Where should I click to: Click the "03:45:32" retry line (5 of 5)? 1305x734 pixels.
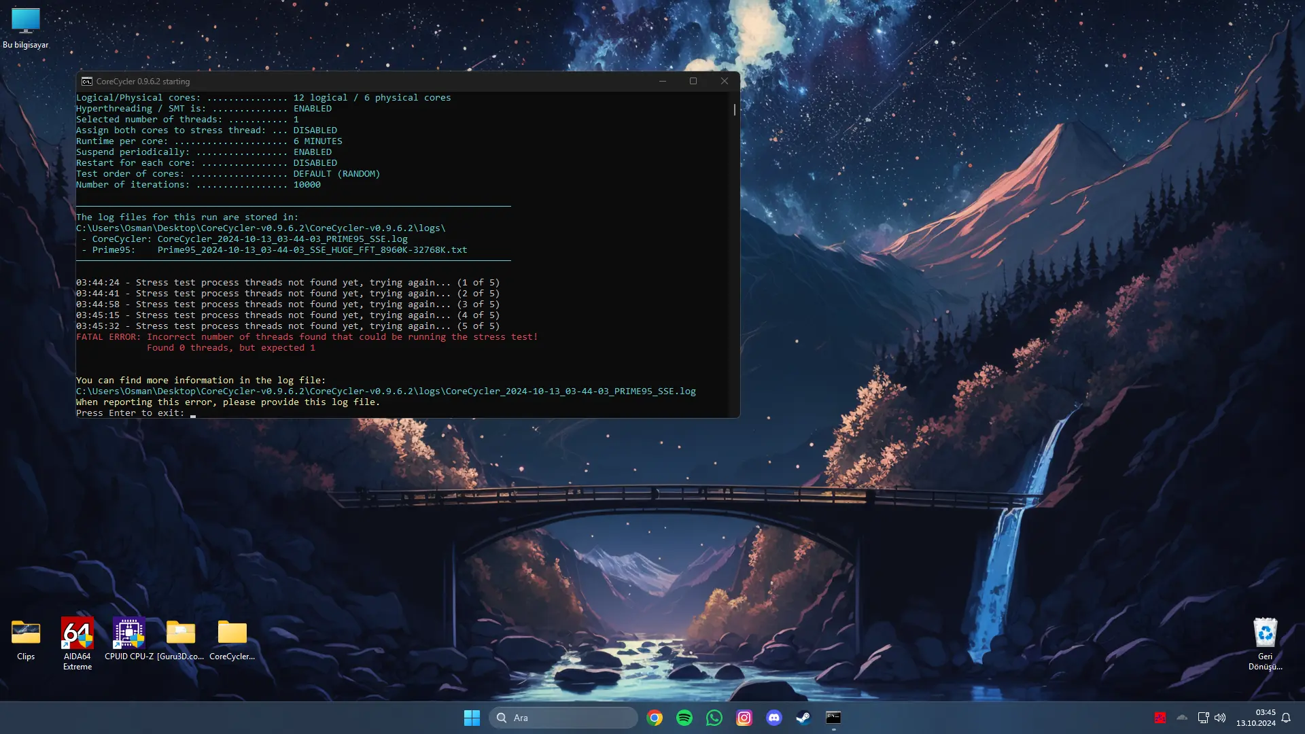tap(288, 326)
